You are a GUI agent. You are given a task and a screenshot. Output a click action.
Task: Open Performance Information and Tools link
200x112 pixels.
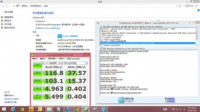click(x=10, y=102)
